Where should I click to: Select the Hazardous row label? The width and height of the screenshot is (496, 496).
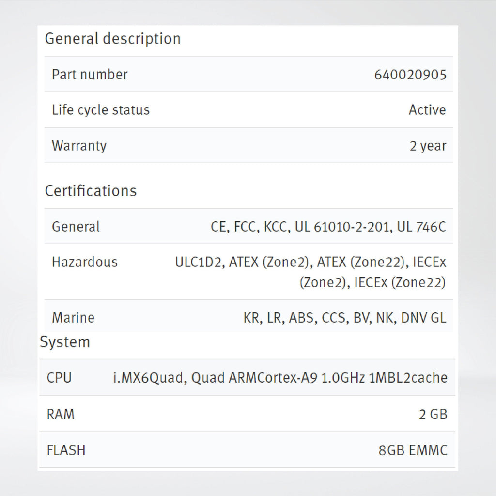[85, 262]
